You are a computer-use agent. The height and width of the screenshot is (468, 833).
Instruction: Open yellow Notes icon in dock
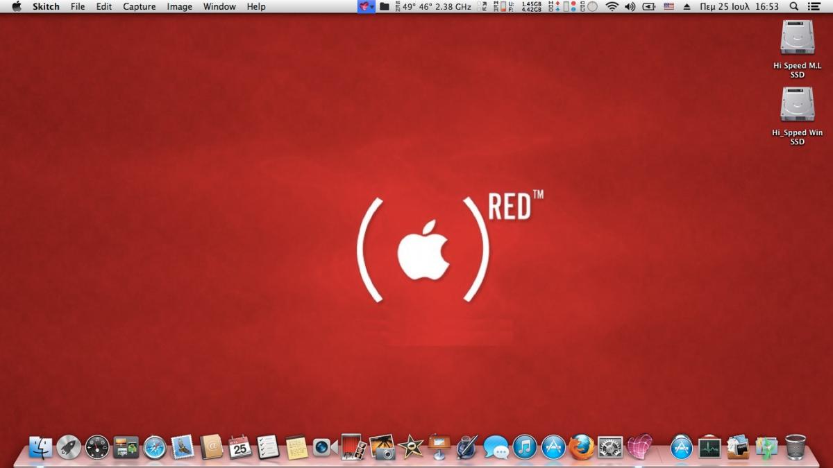click(x=296, y=447)
